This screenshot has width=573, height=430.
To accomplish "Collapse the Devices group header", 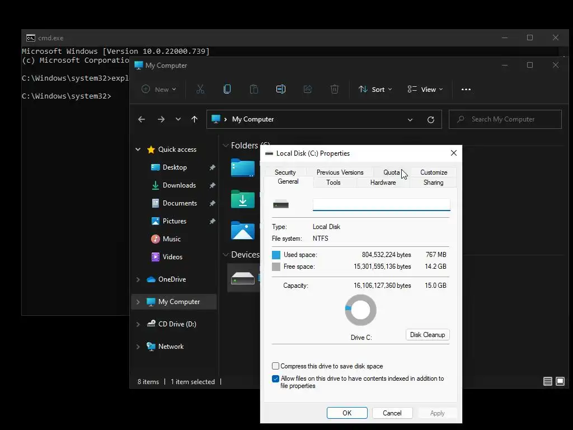I will click(226, 255).
